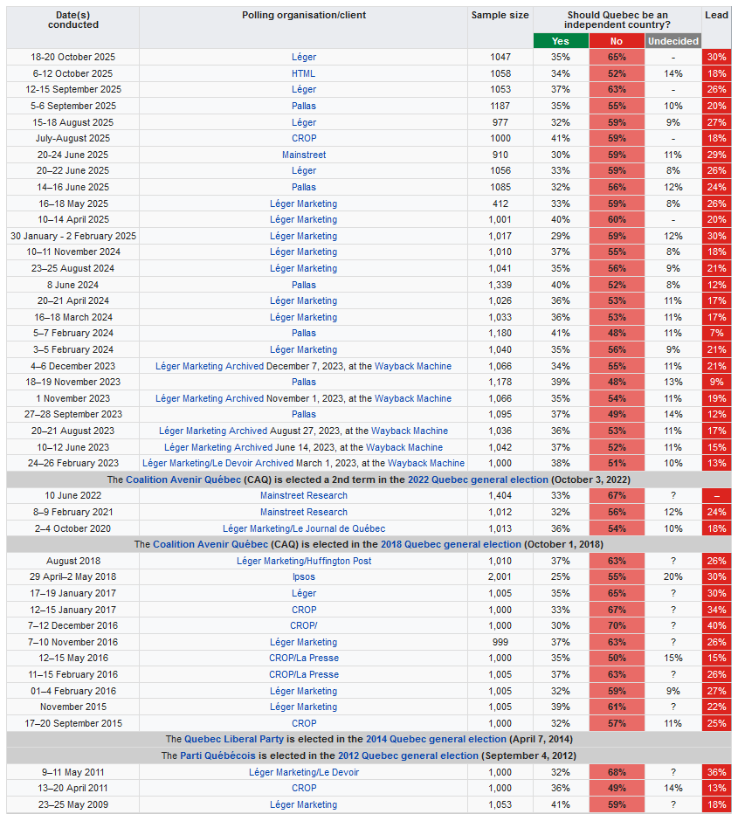Select 20% undecided cell in Ipsos row
Screen dimensions: 738x814
tap(673, 576)
